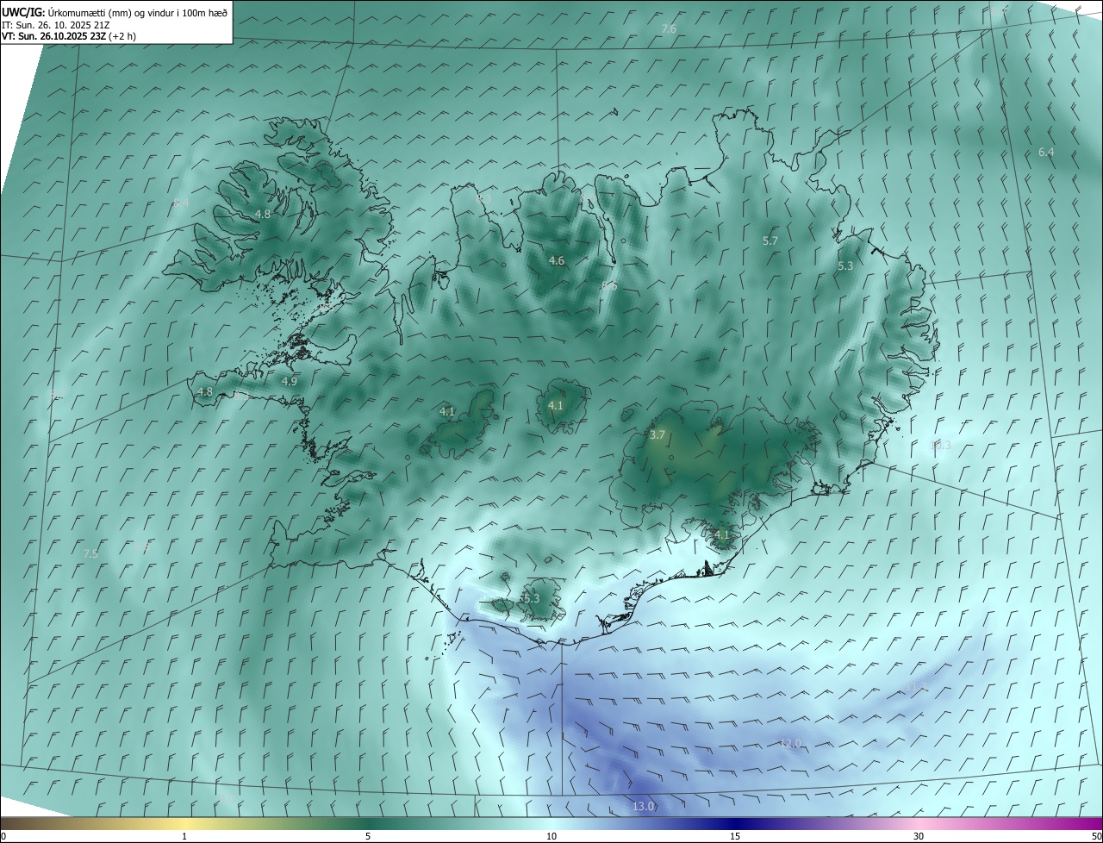Viewport: 1103px width, 843px height.
Task: Click the '1' tick on the color scale
Action: (x=184, y=836)
